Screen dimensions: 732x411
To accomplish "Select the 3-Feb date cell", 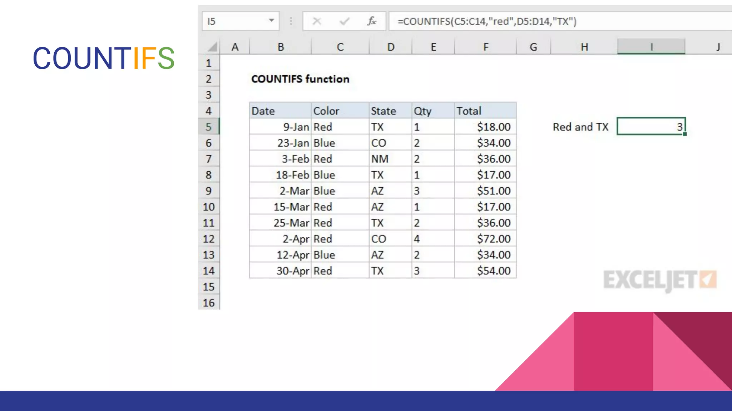I will (x=280, y=159).
